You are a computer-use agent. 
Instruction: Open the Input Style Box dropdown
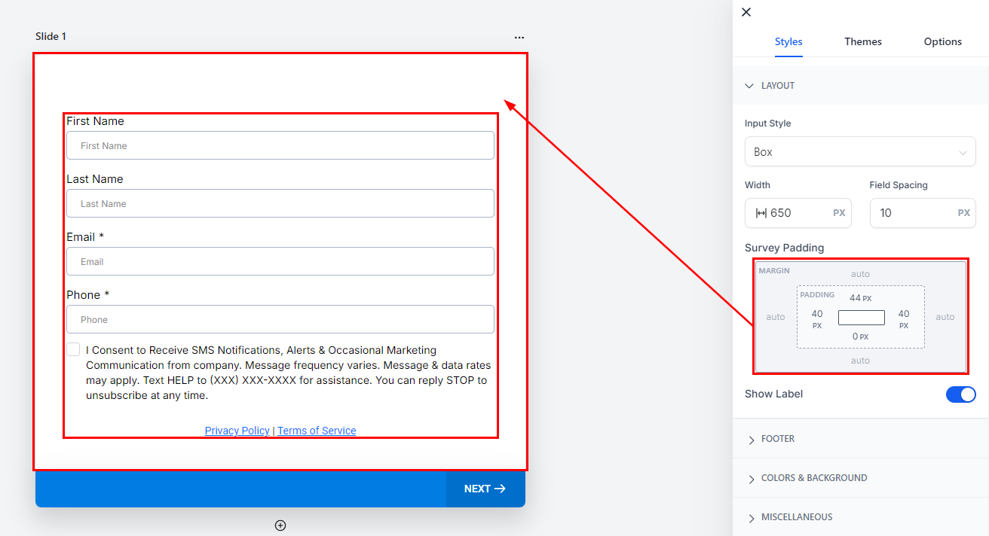coord(860,152)
